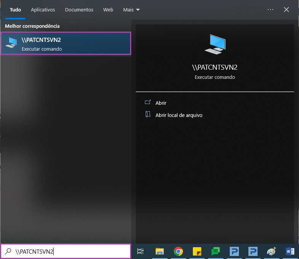Open the first blue P app icon

234,251
